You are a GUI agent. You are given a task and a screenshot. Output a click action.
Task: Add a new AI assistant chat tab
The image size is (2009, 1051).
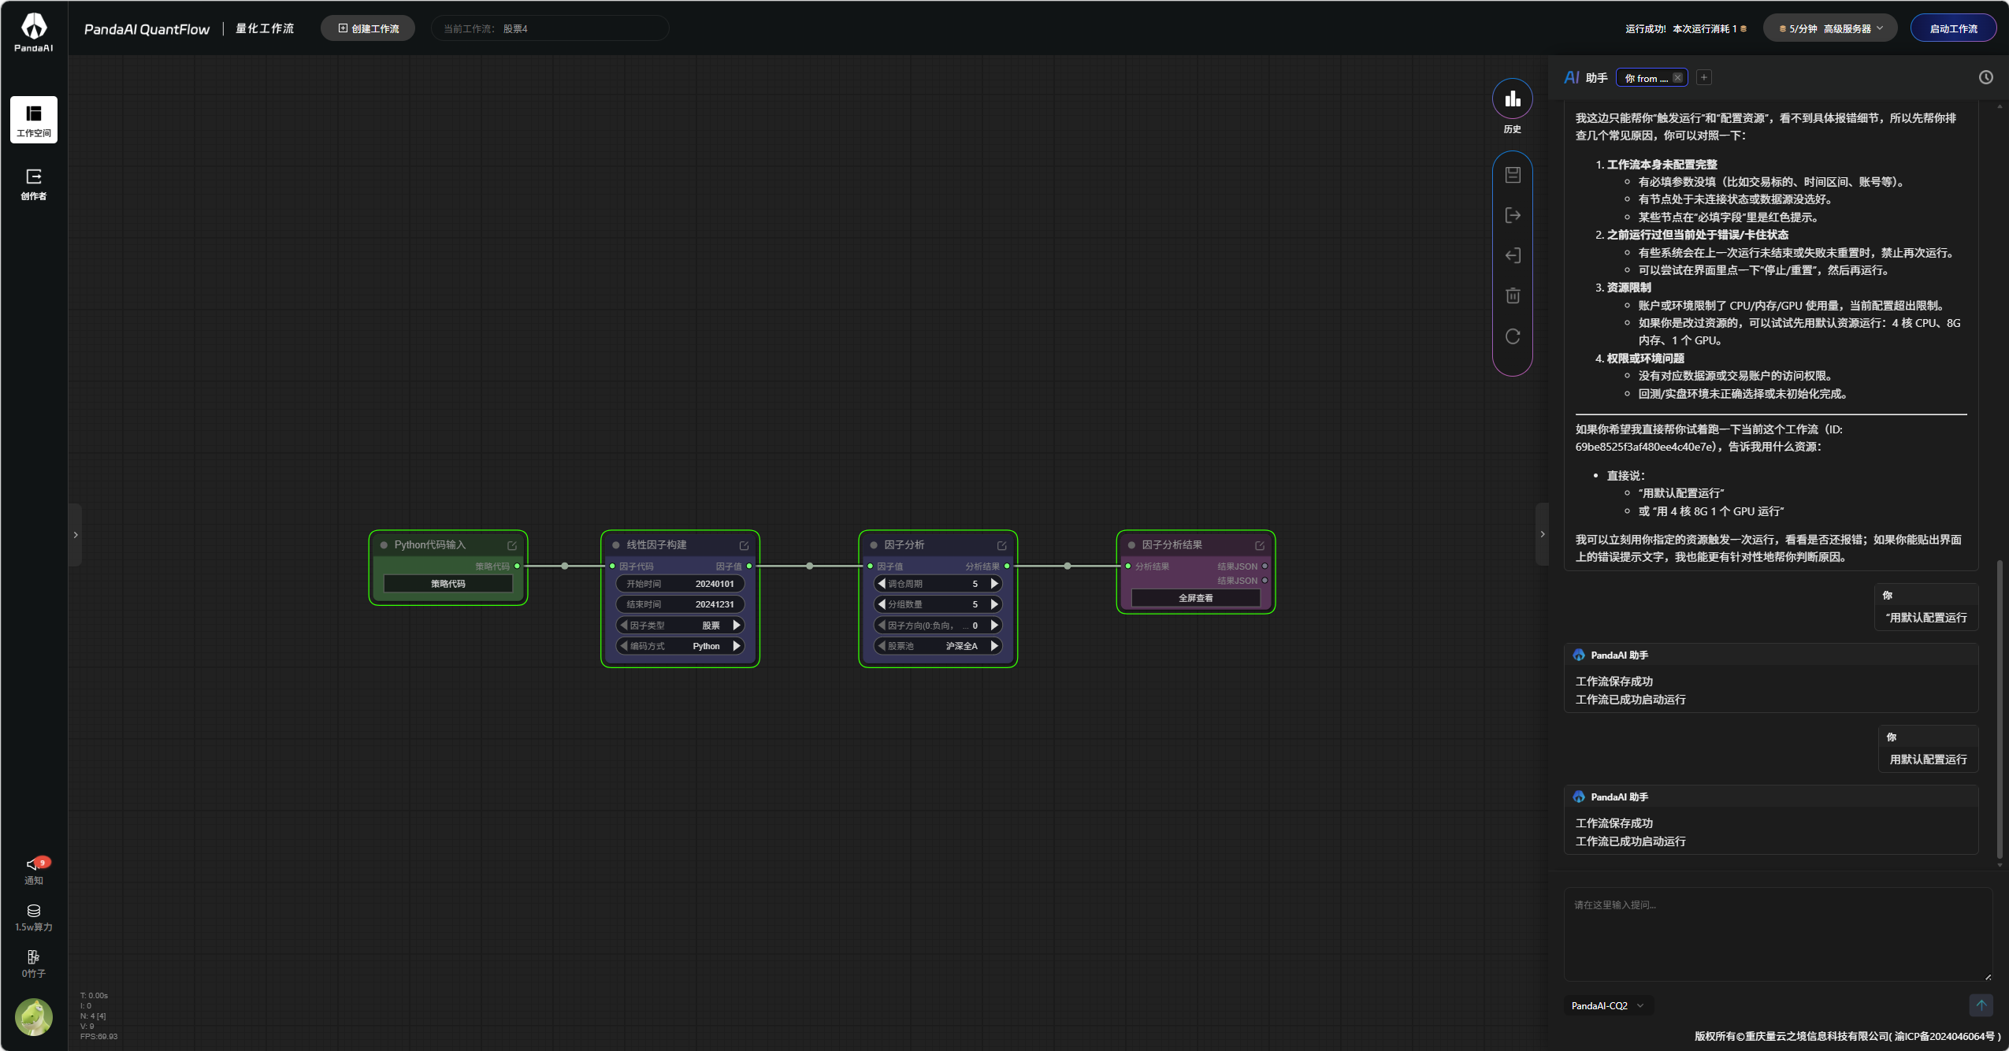tap(1703, 77)
